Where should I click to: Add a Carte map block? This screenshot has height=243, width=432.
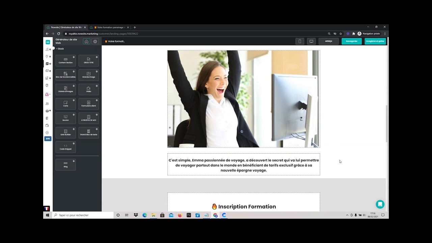click(x=65, y=104)
